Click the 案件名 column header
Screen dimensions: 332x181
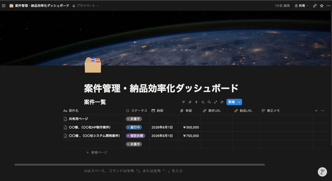coord(93,111)
